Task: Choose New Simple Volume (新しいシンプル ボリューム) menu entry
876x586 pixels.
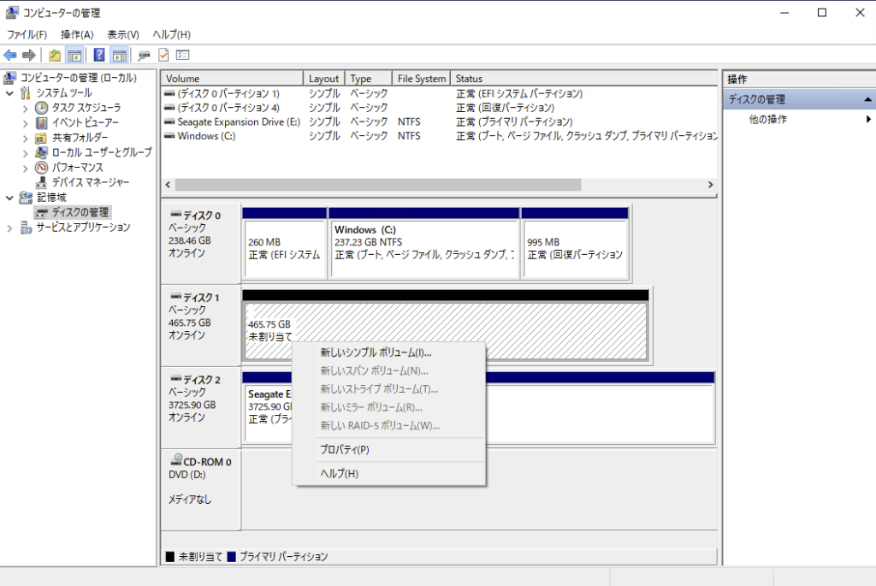Action: 376,352
